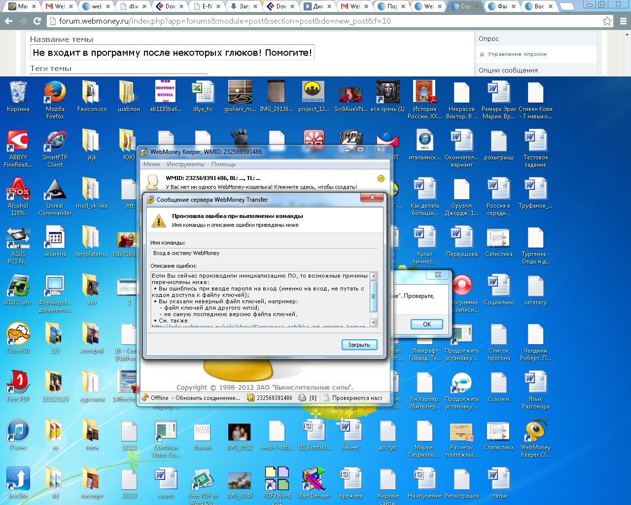631x505 pixels.
Task: Open the Chrome main menu icon
Action: [x=623, y=21]
